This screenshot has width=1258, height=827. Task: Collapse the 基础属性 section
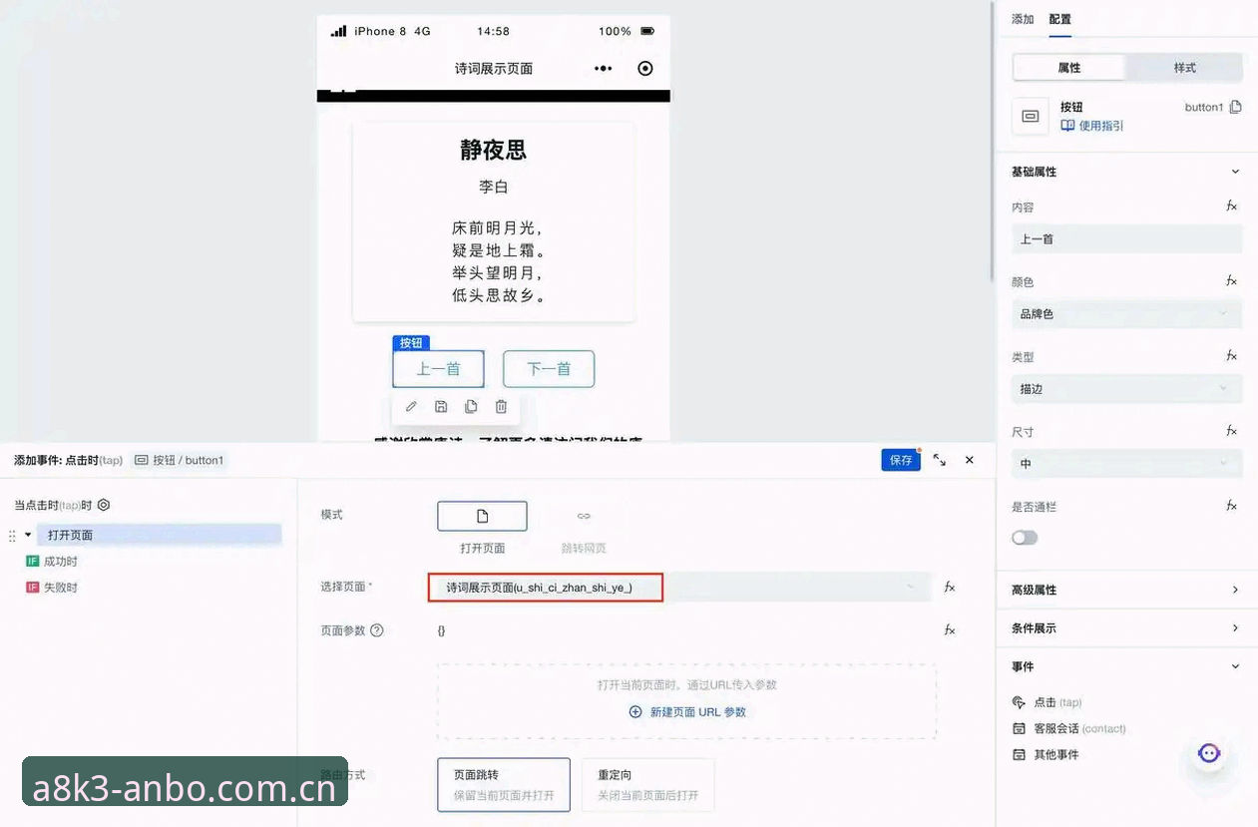coord(1235,172)
